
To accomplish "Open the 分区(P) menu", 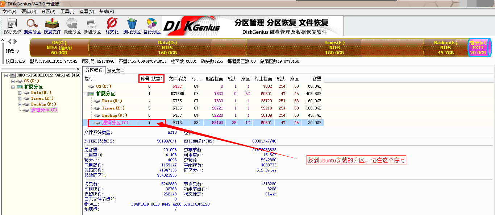I will [48, 12].
